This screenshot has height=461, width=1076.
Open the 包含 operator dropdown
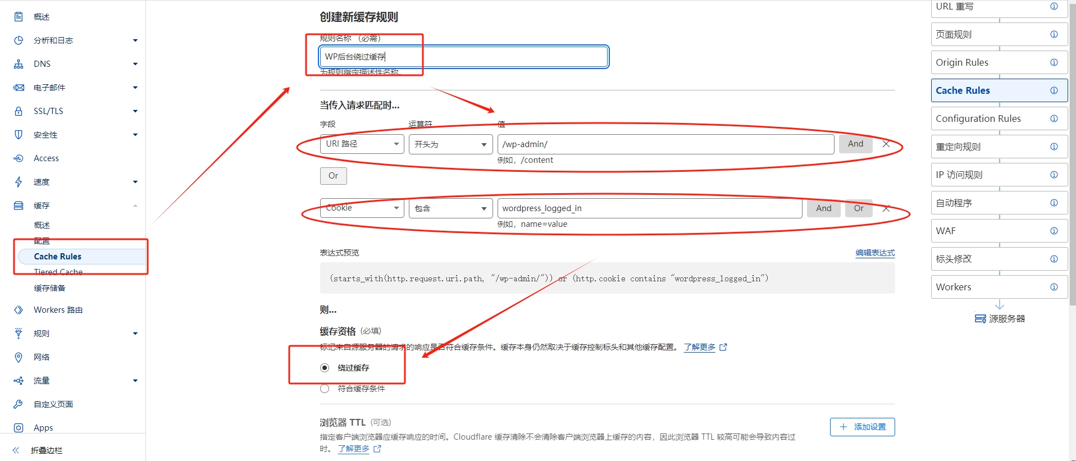(451, 208)
